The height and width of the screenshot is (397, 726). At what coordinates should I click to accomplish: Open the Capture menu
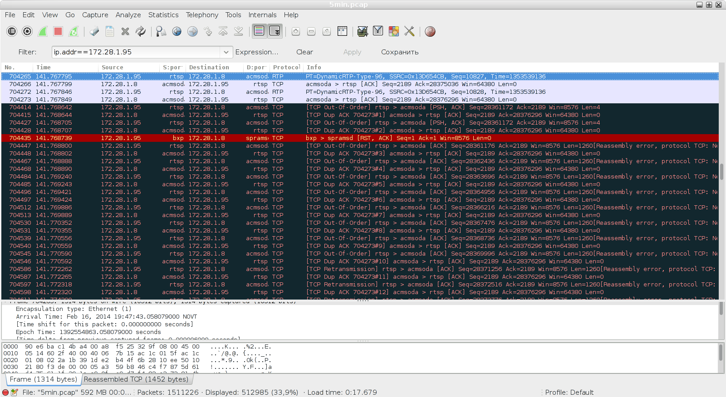coord(95,15)
